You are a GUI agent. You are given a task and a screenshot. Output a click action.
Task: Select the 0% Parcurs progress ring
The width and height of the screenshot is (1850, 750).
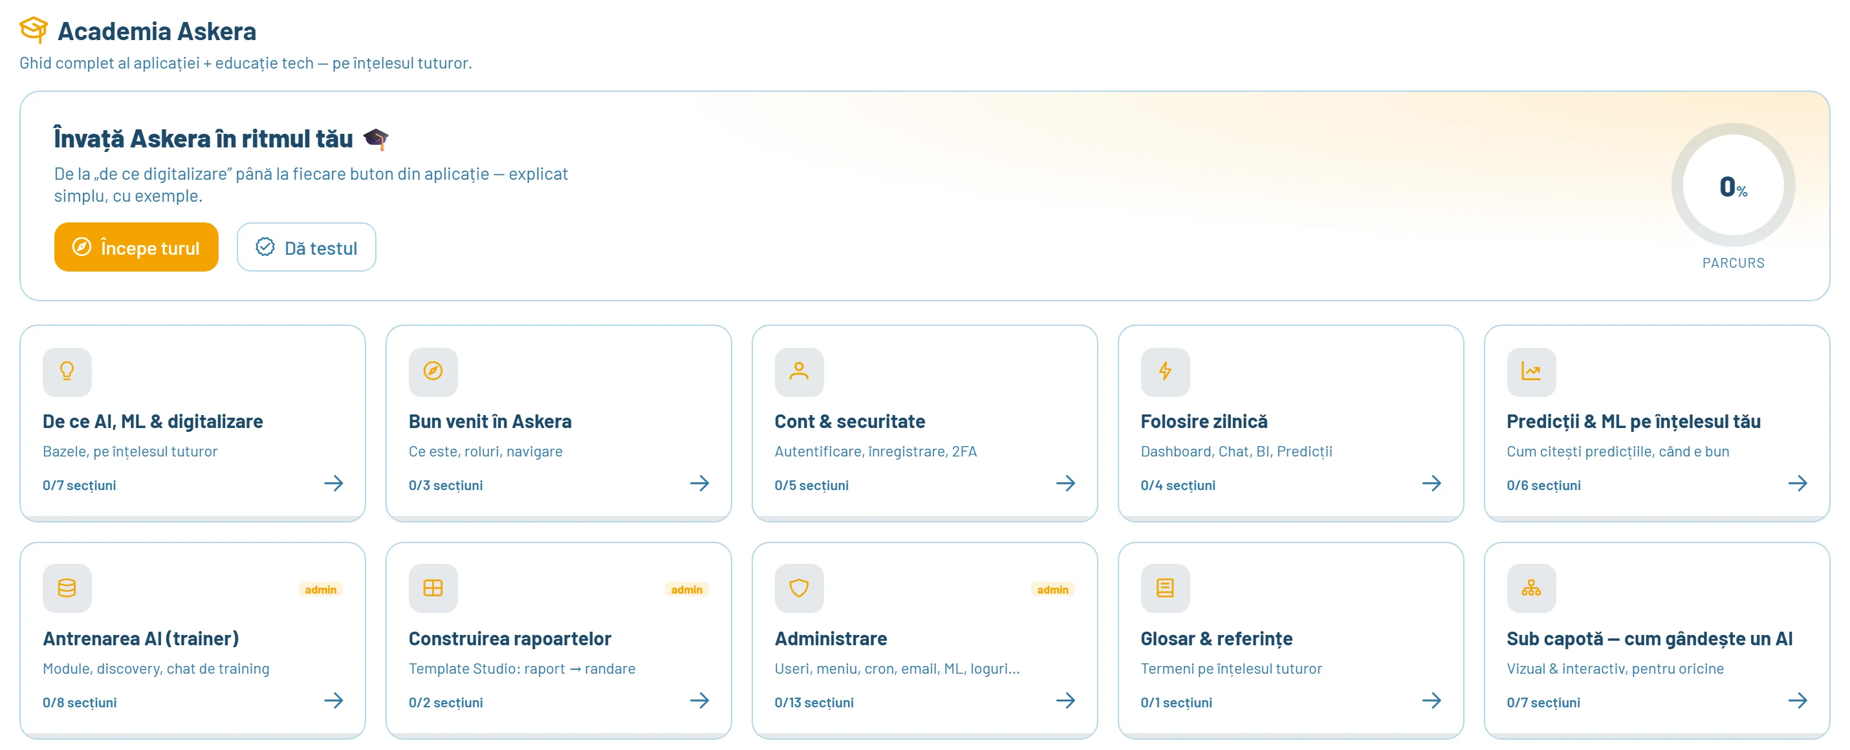pos(1733,186)
